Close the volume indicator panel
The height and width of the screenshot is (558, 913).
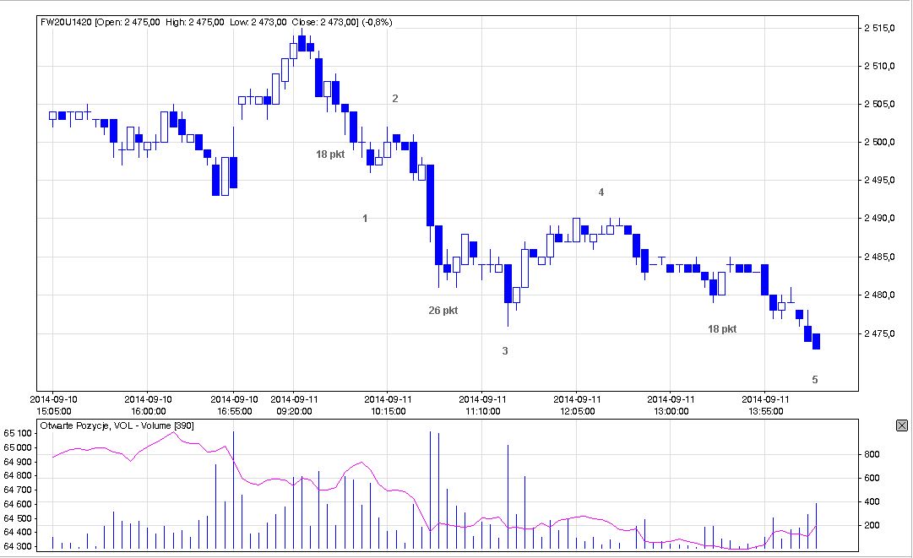pos(901,426)
